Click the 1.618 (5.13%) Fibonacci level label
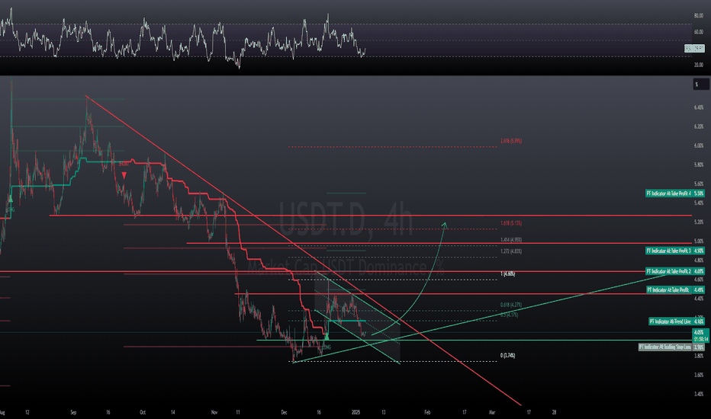The image size is (711, 419). (511, 223)
